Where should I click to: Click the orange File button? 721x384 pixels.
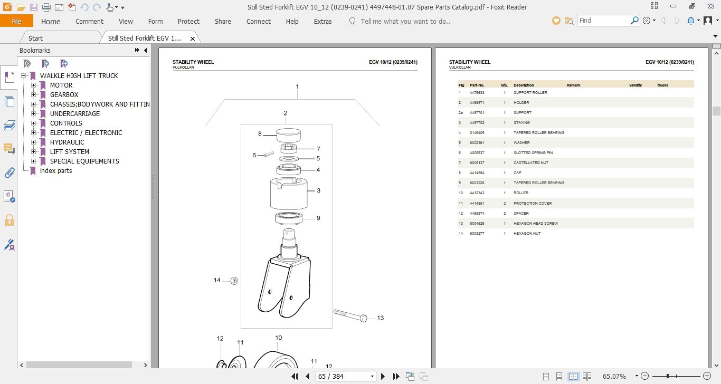click(16, 21)
